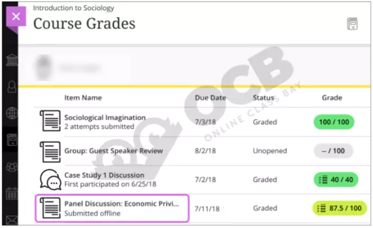Viewport: 373px width, 228px height.
Task: Click the Item Name column header
Action: 83,98
